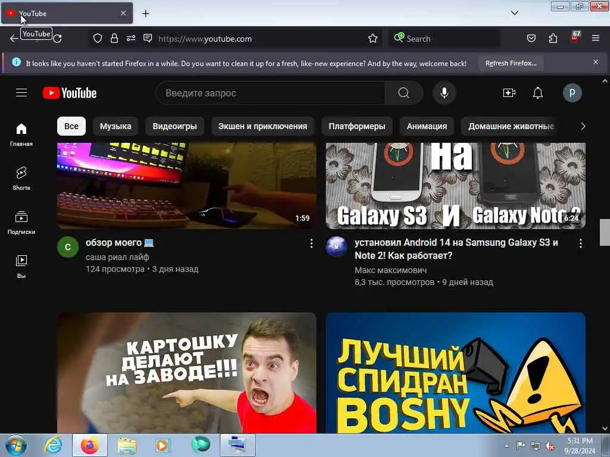Open 'установил Android 14 на Samsung Galaxy S3' title
Screen dimensions: 610x457
coord(456,249)
